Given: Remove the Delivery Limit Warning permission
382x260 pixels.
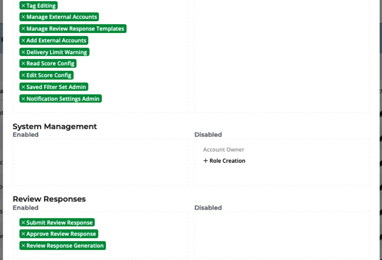Looking at the screenshot, I should coord(22,52).
